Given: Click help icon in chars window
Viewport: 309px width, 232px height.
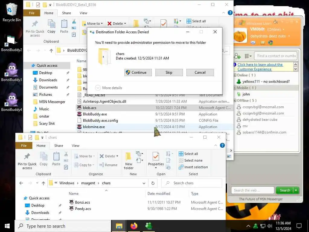Looking at the screenshot, I should (222, 145).
